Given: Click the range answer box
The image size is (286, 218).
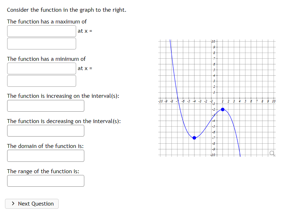Looking at the screenshot, I should click(46, 181).
